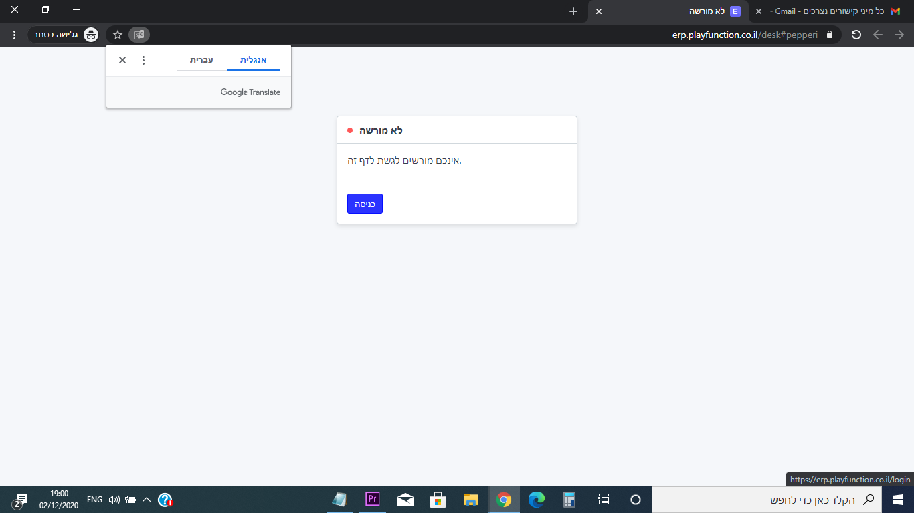Open Microsoft Store from the taskbar
Screen dimensions: 914x513
click(x=438, y=500)
